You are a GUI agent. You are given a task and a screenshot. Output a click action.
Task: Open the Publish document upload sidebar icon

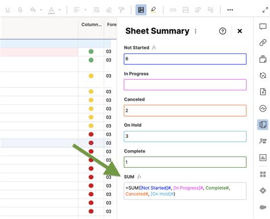(x=263, y=92)
